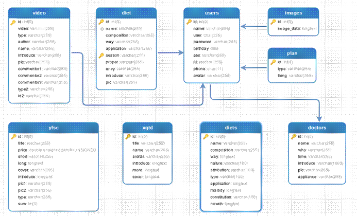The image size is (357, 216).
Task: Select the key icon in xqtd table
Action: point(127,137)
